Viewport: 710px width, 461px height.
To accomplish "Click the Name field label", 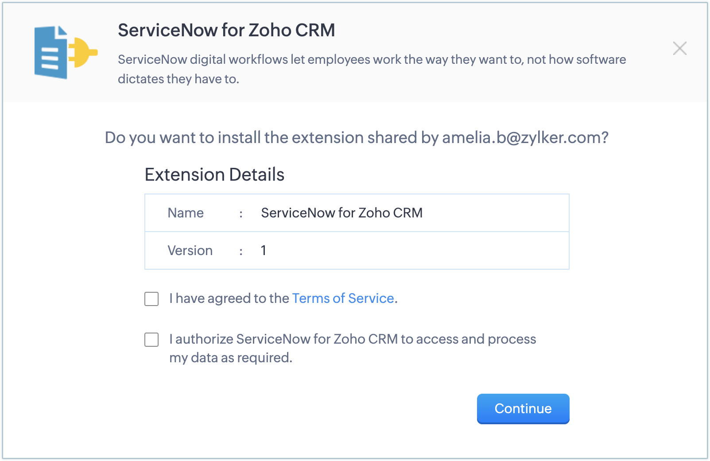I will coord(186,213).
